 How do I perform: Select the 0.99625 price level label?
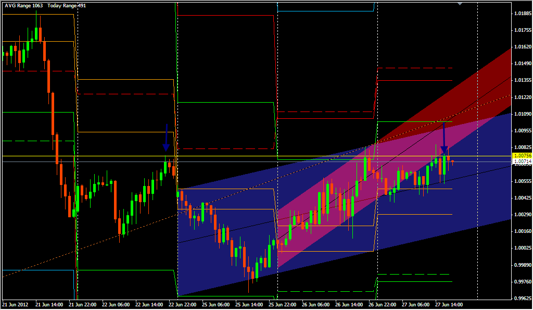523,299
